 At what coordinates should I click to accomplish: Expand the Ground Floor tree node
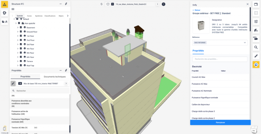pyautogui.click(x=18, y=32)
